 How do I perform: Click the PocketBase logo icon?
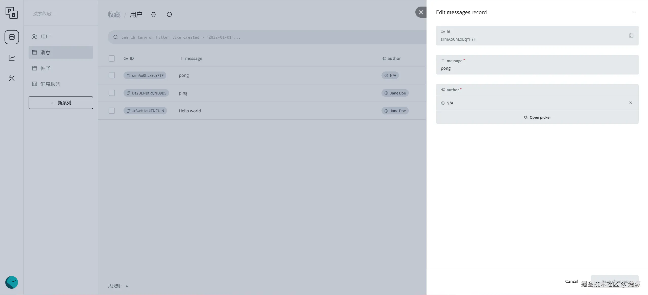coord(12,13)
